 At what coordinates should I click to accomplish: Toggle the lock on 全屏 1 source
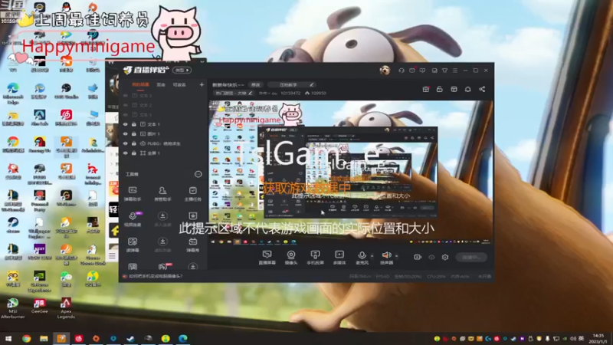(x=133, y=153)
